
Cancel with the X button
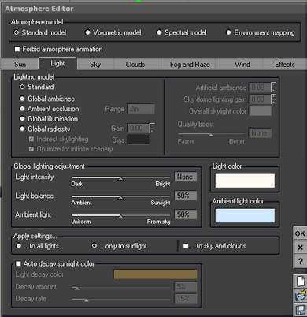[300, 248]
